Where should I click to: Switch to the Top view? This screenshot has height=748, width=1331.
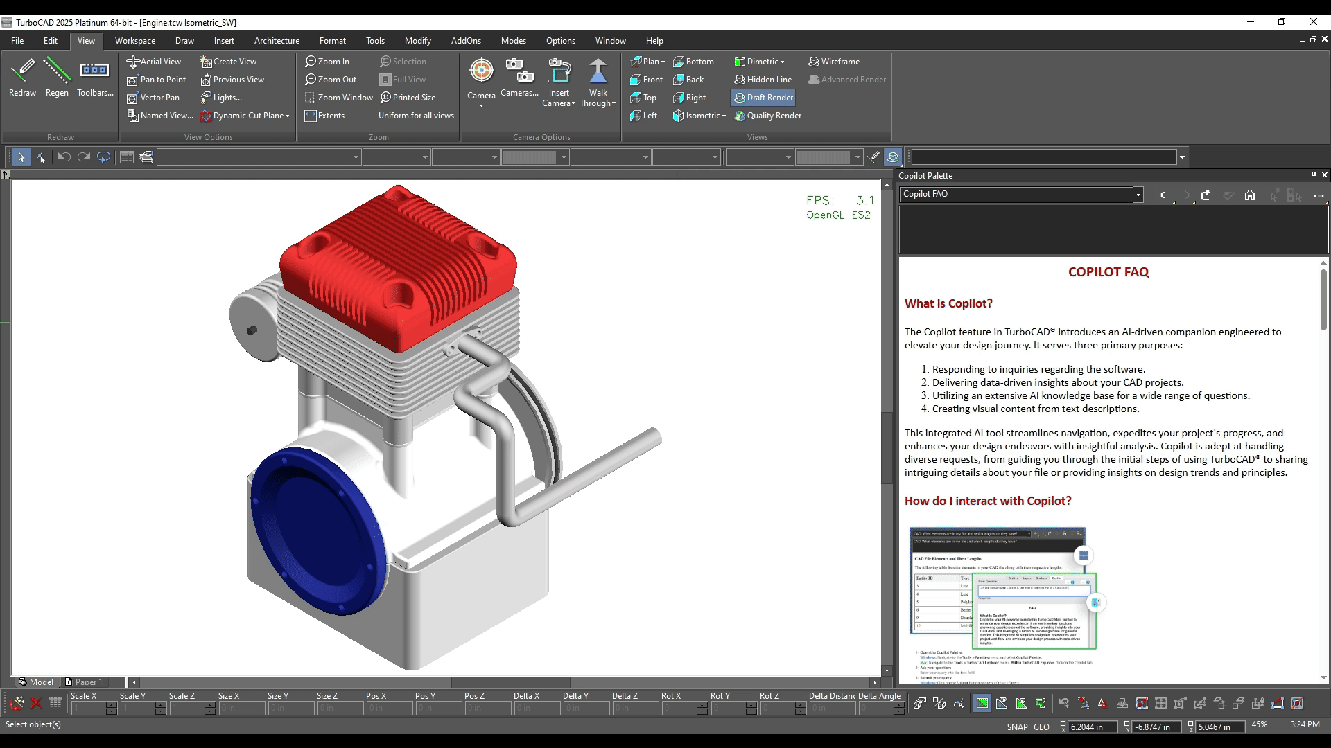(x=643, y=98)
